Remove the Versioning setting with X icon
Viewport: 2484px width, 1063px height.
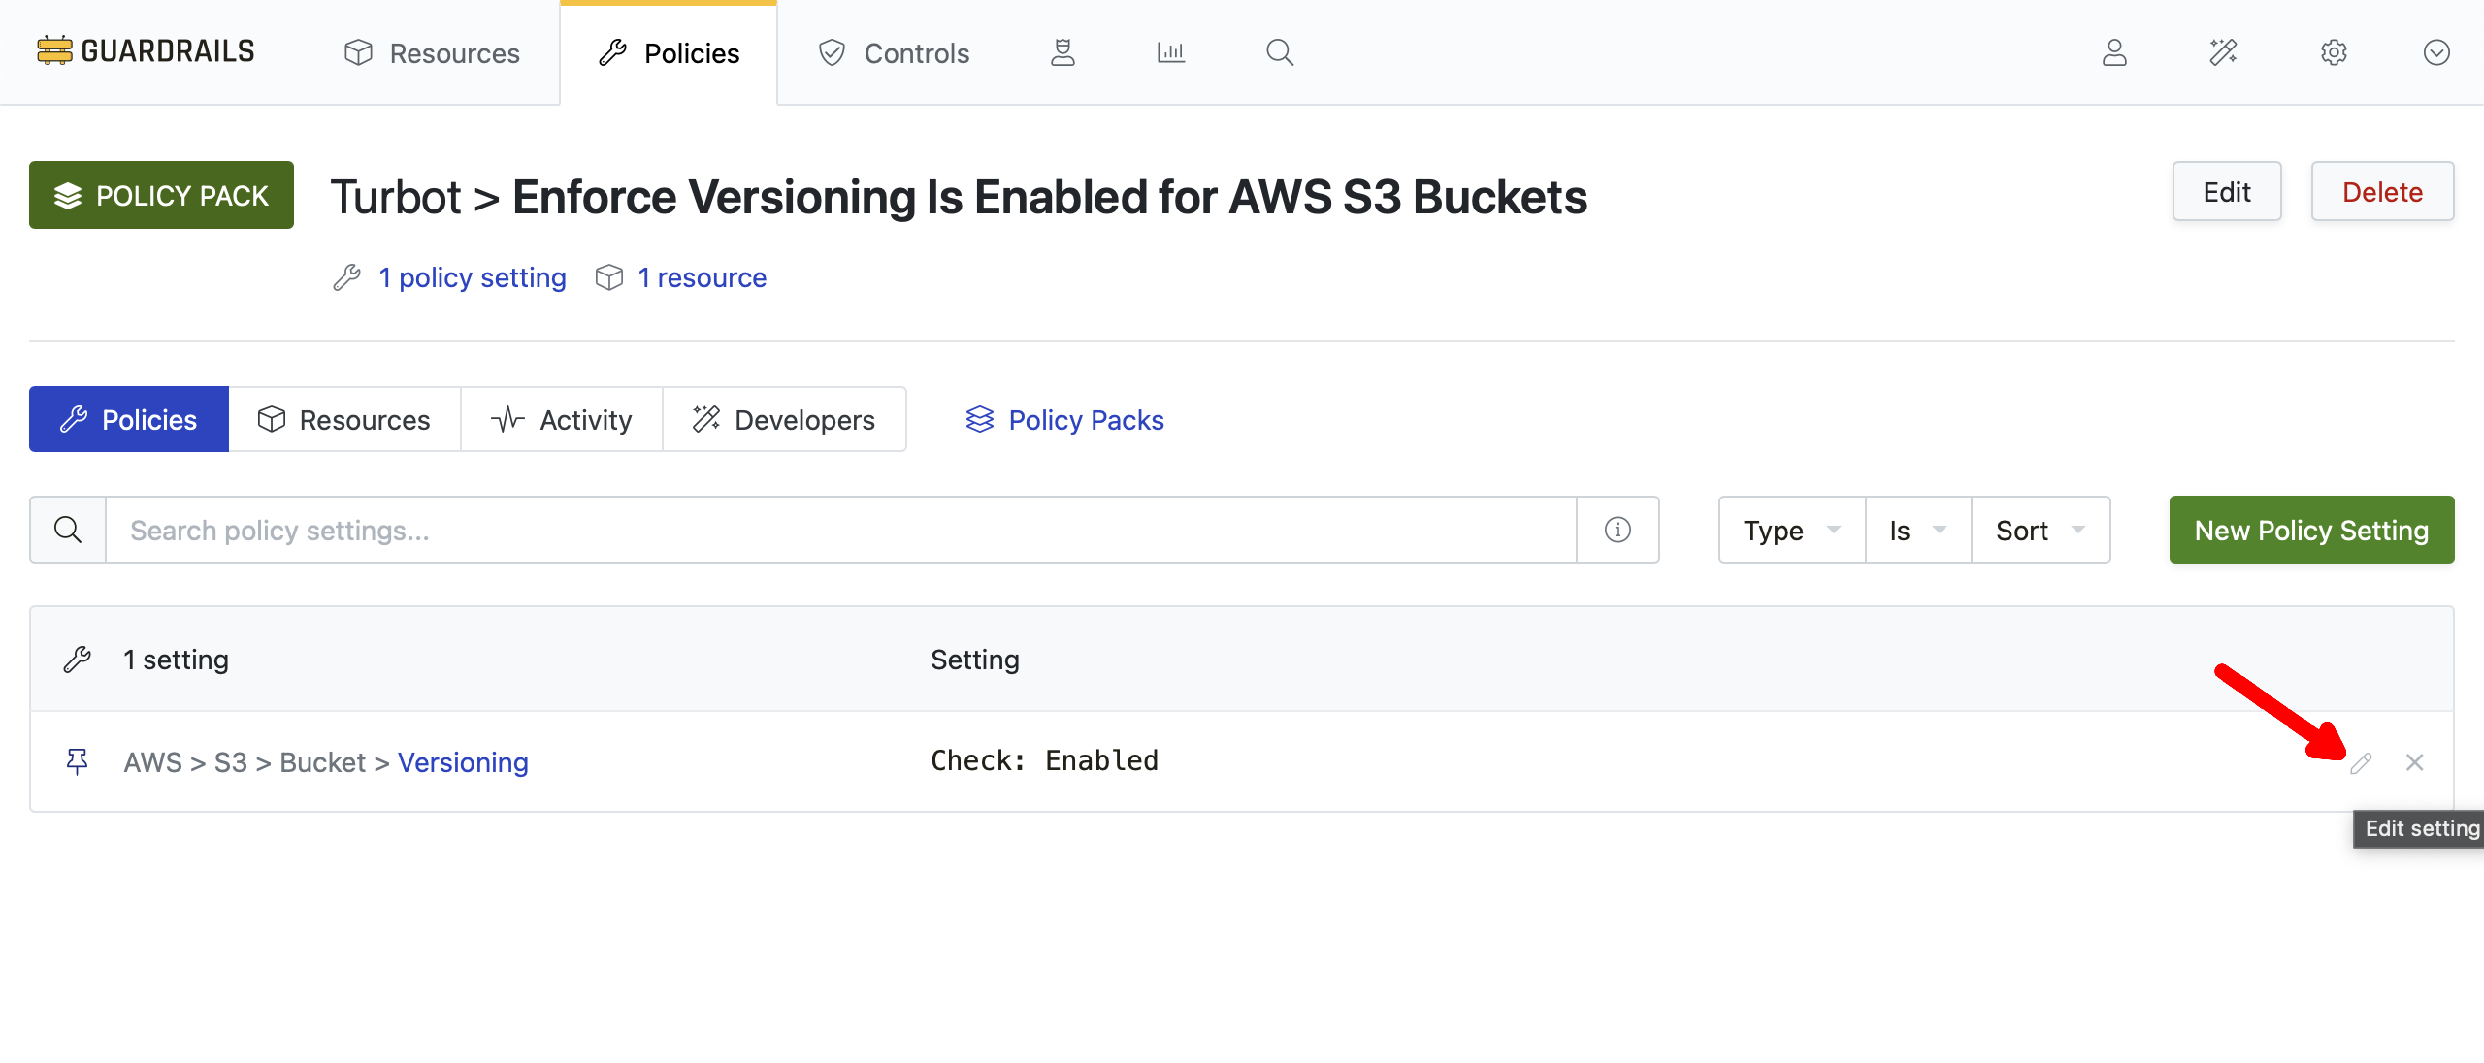2414,762
